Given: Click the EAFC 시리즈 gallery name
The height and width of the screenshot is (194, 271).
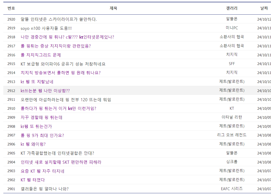Looking at the screenshot, I should click(x=232, y=189).
